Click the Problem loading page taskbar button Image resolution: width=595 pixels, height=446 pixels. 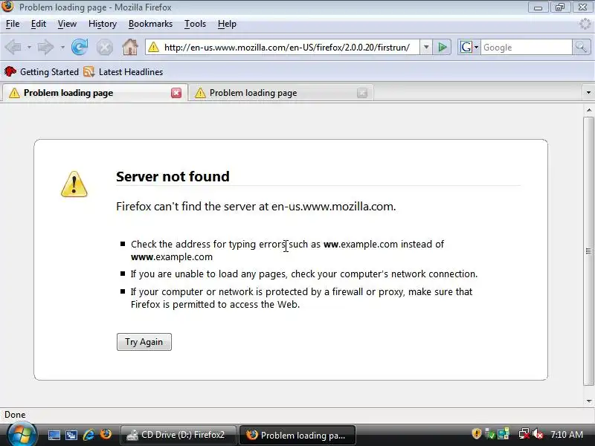click(297, 435)
